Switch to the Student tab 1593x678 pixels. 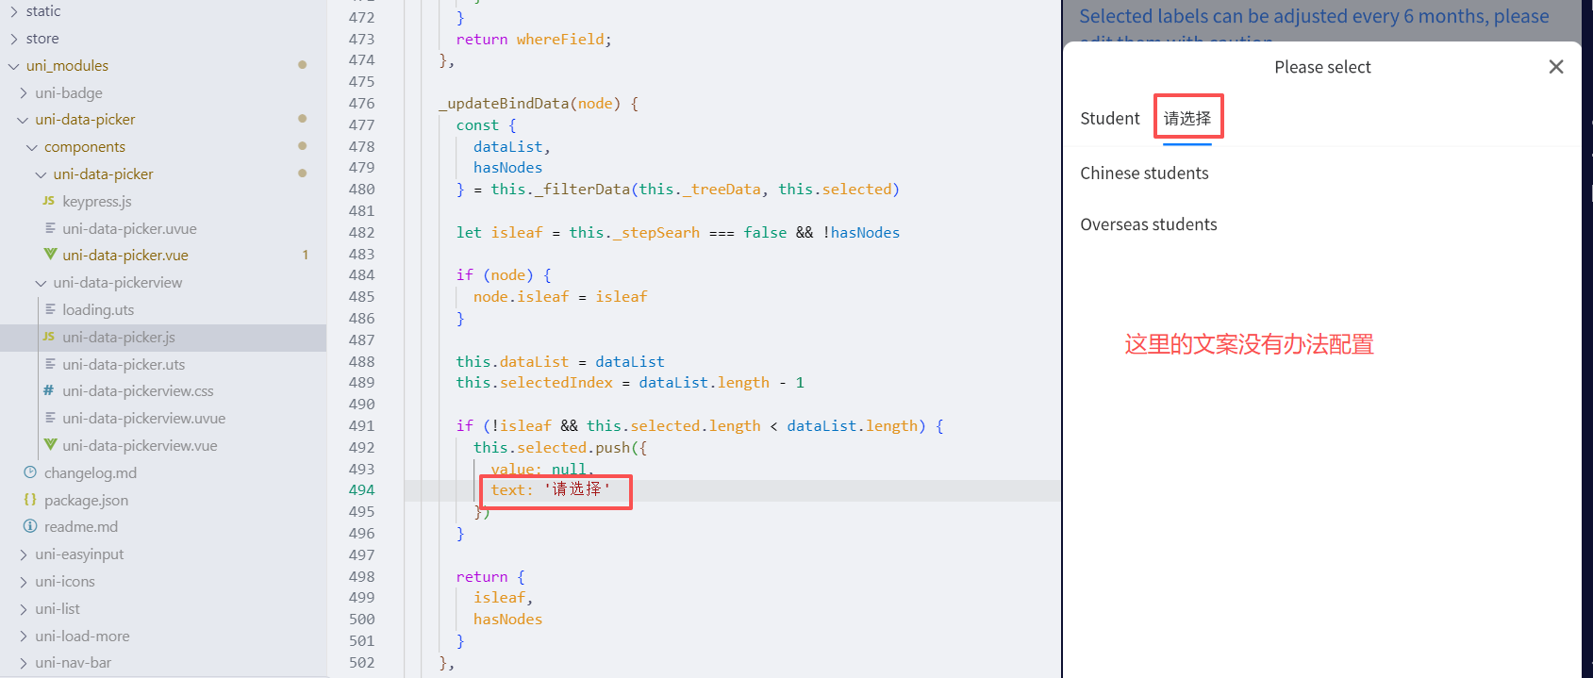pyautogui.click(x=1109, y=119)
